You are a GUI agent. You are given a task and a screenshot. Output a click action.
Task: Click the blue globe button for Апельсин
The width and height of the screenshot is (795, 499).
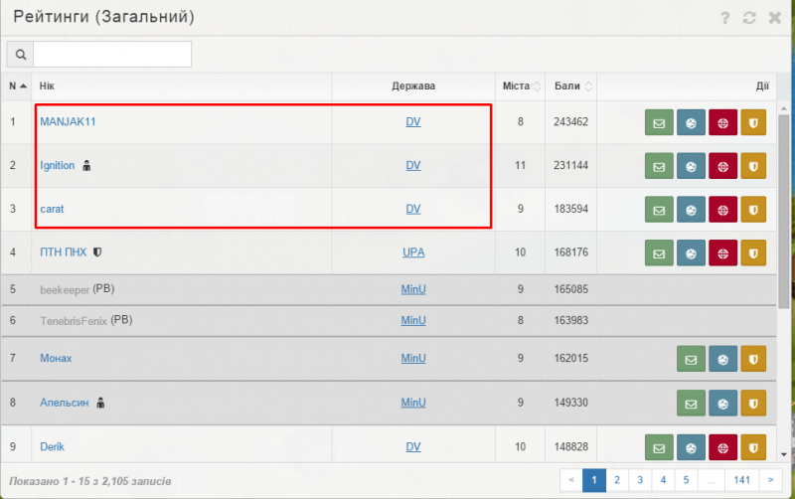point(721,403)
